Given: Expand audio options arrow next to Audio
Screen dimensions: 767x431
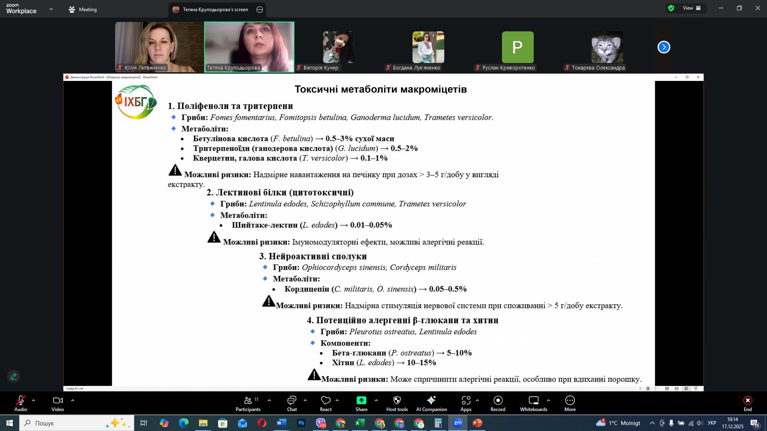Looking at the screenshot, I should click(34, 400).
